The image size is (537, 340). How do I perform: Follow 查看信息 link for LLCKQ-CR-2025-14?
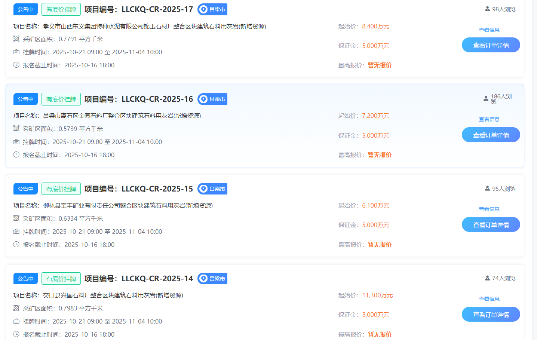[x=489, y=299]
